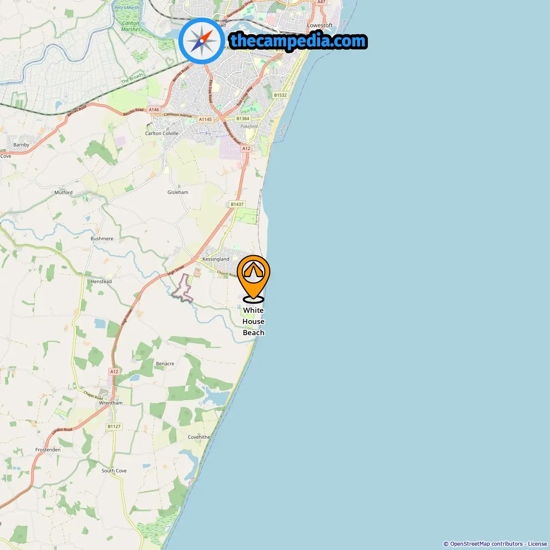
Task: Click the B1127 road shield
Action: pyautogui.click(x=114, y=427)
